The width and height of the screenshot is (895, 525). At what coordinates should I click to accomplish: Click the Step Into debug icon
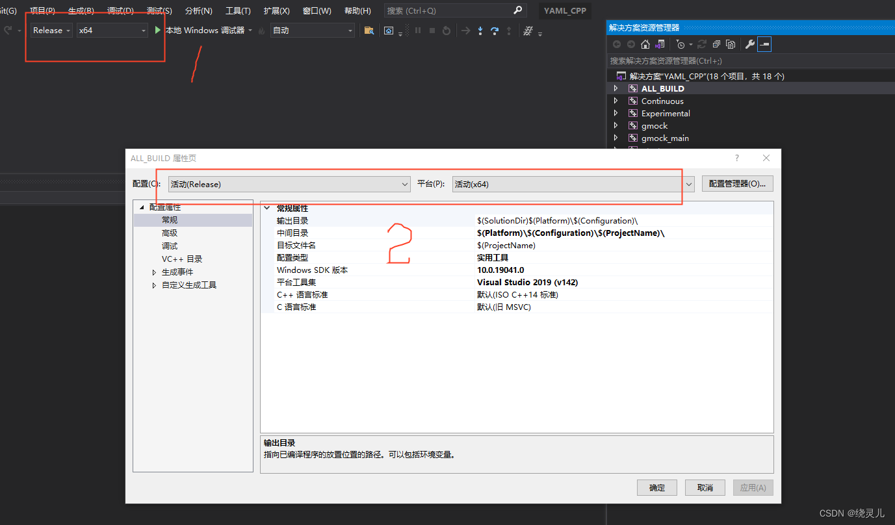(x=480, y=31)
